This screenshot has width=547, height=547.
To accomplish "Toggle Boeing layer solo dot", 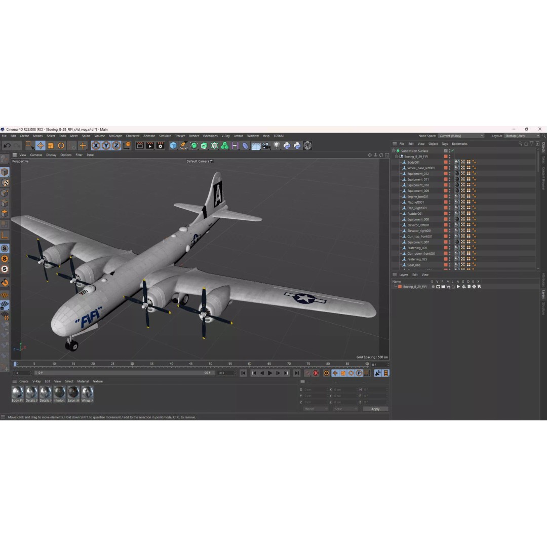I will [433, 287].
